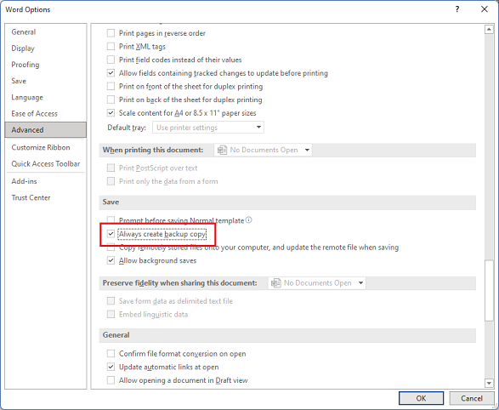
Task: Click document icon in When printing dropdown
Action: [x=222, y=150]
